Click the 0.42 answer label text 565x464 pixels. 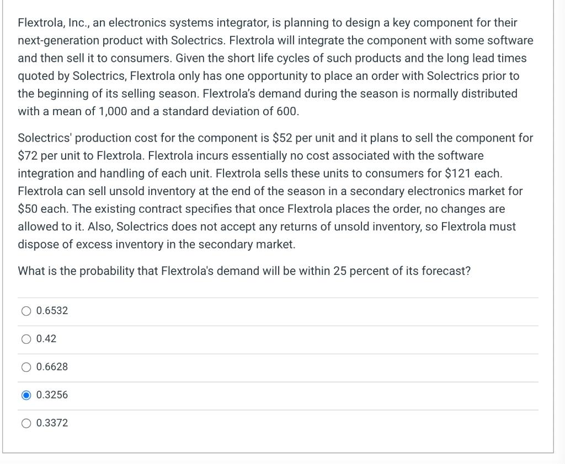tap(46, 339)
